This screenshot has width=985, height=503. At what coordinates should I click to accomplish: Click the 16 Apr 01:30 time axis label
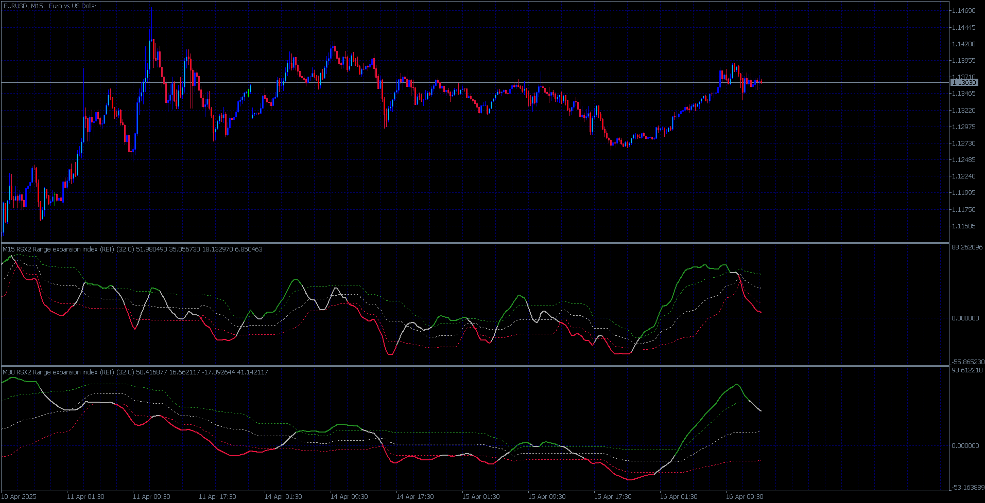point(679,497)
